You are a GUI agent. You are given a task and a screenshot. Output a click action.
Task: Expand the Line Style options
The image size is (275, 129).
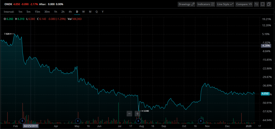(x=225, y=4)
